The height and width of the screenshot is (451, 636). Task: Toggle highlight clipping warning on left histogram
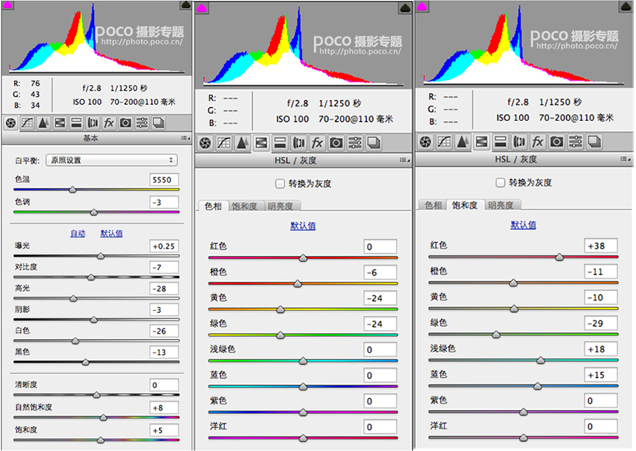click(x=186, y=5)
